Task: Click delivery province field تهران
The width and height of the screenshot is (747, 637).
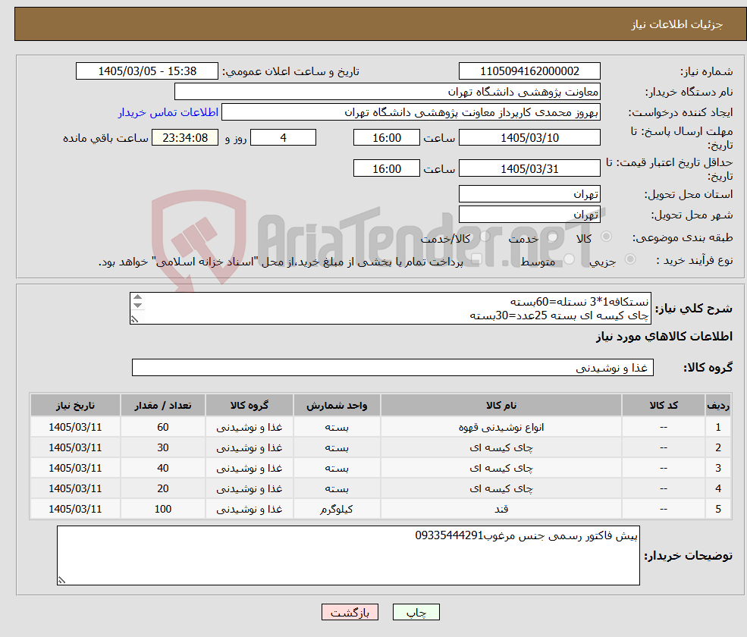Action: 529,194
